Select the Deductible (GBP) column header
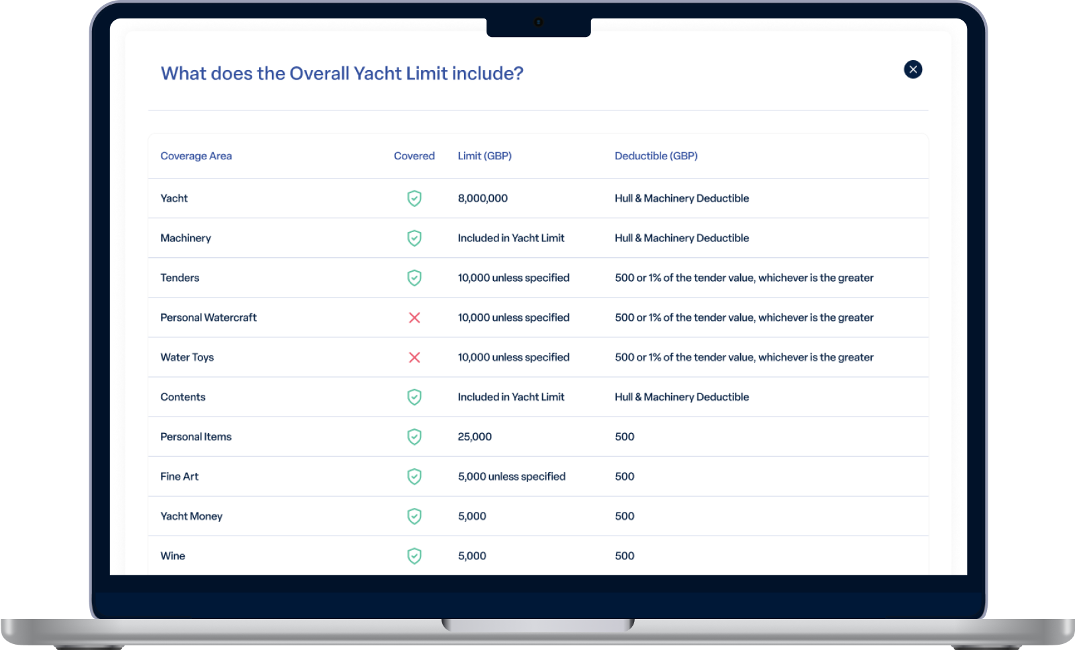Viewport: 1075px width, 650px height. pyautogui.click(x=656, y=156)
